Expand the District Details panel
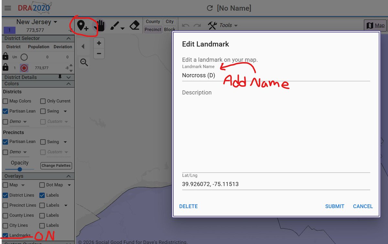388x244 pixels. (68, 77)
